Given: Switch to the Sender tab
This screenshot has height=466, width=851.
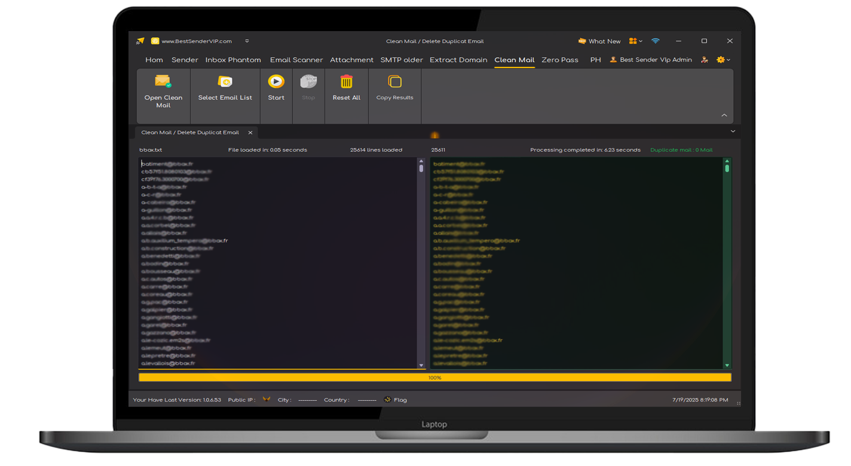Looking at the screenshot, I should tap(185, 60).
